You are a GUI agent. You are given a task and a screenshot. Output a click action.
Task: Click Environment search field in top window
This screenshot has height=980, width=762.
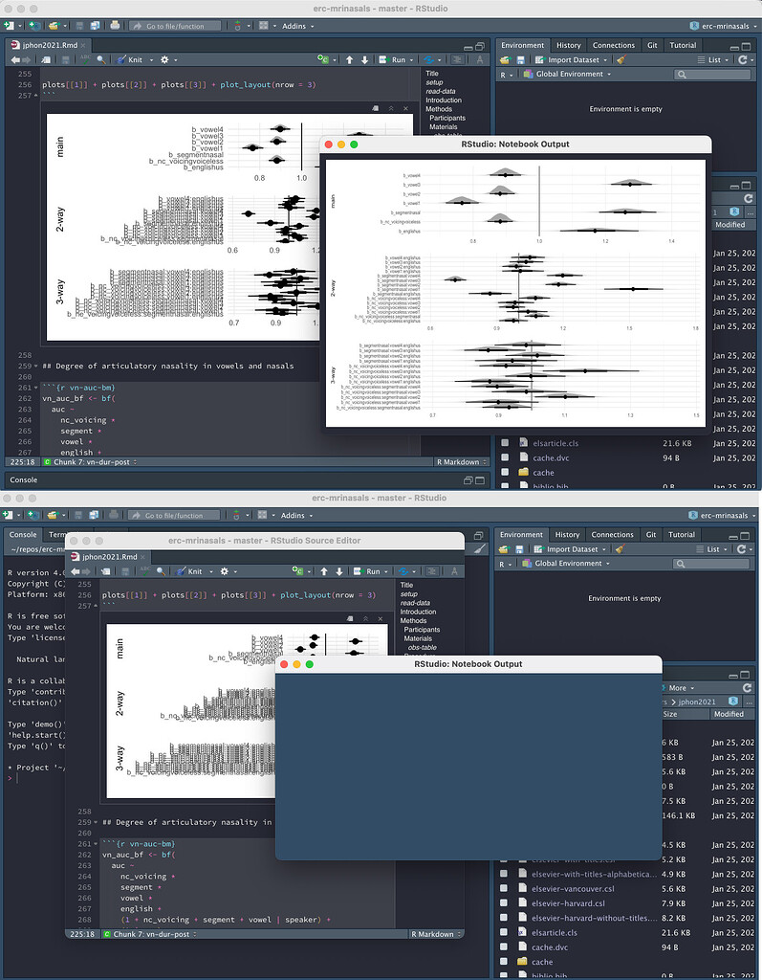pos(712,74)
